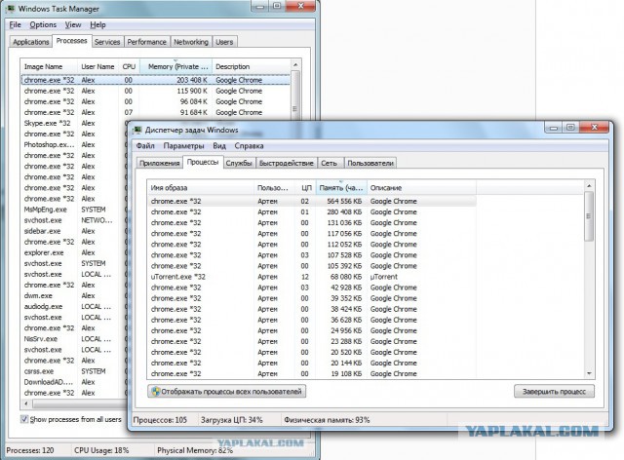Sort by ЦП column header
Viewport: 624px width, 460px height.
[x=306, y=188]
